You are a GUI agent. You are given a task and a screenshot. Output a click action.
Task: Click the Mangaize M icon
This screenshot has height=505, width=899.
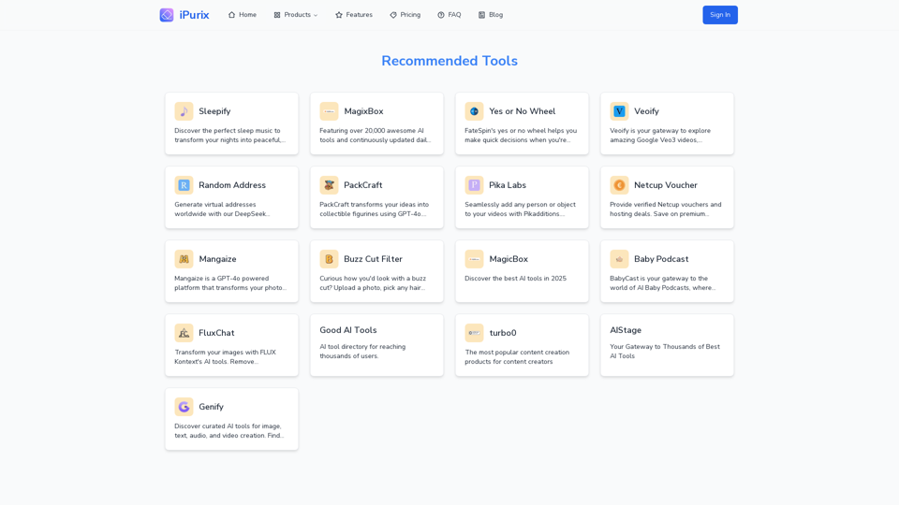[x=184, y=259]
